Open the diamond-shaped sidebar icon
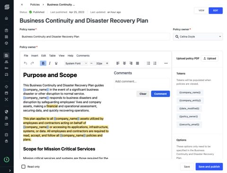The image size is (227, 173). tap(7, 86)
